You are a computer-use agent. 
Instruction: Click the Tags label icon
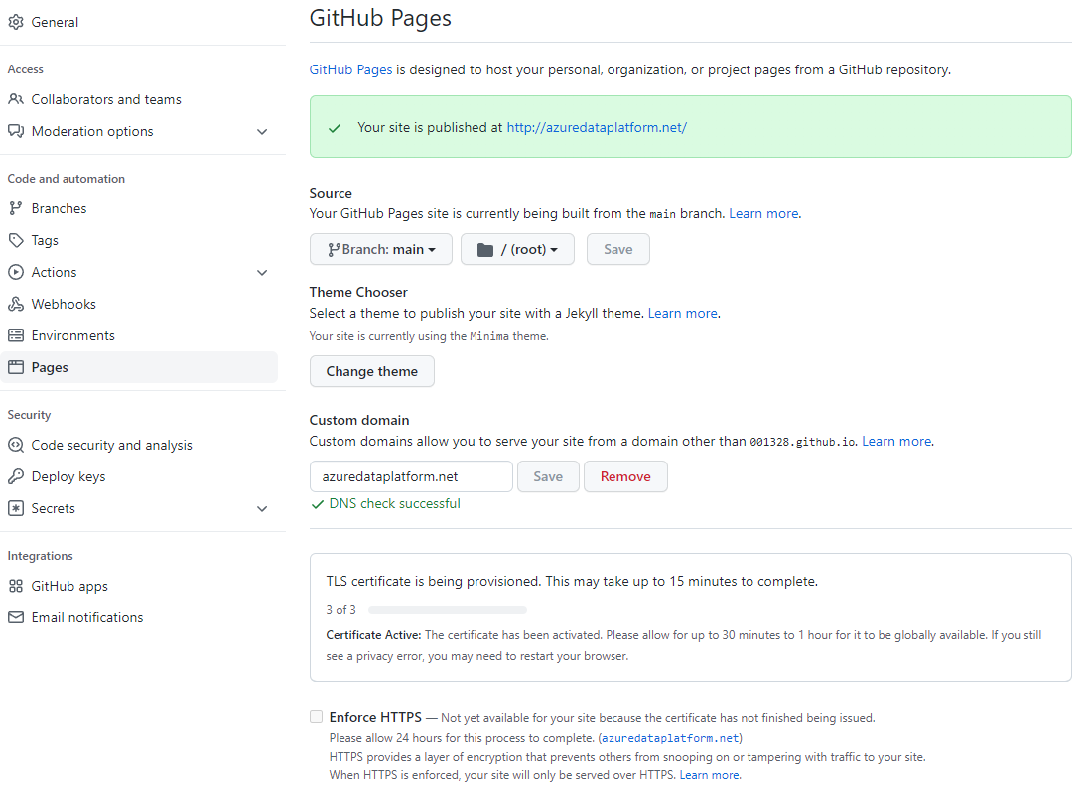pyautogui.click(x=15, y=240)
